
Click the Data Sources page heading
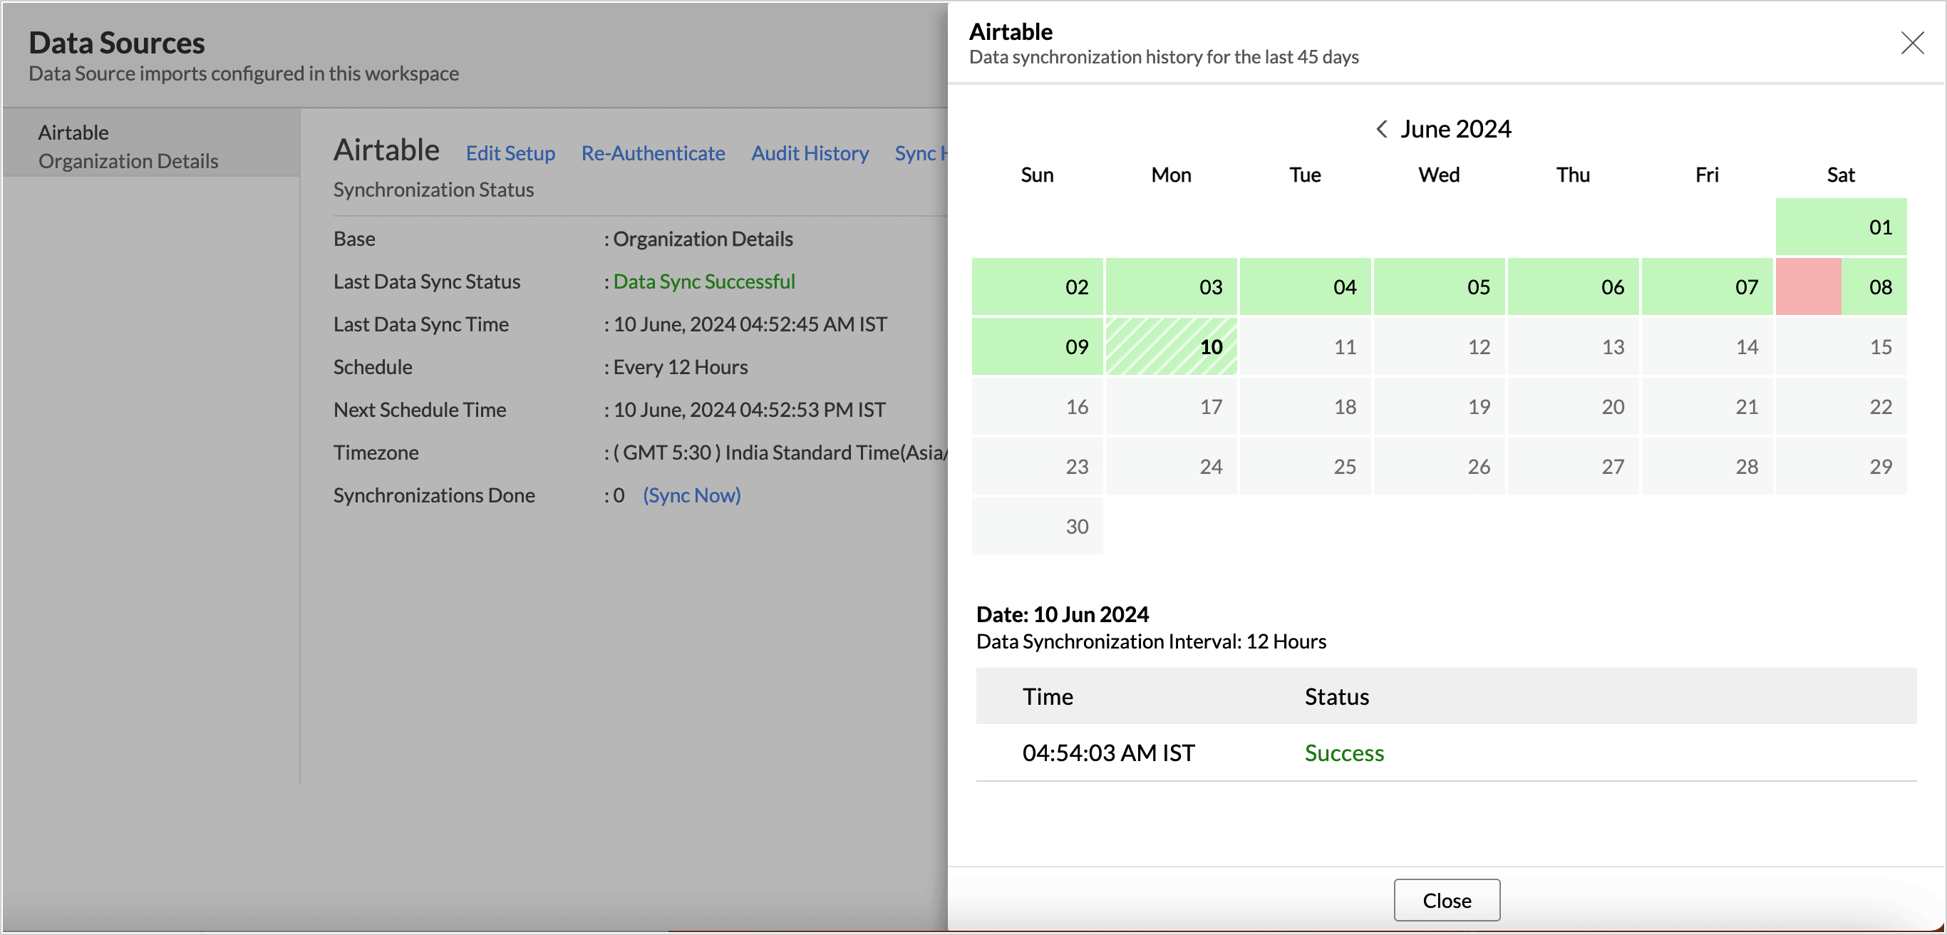[116, 43]
